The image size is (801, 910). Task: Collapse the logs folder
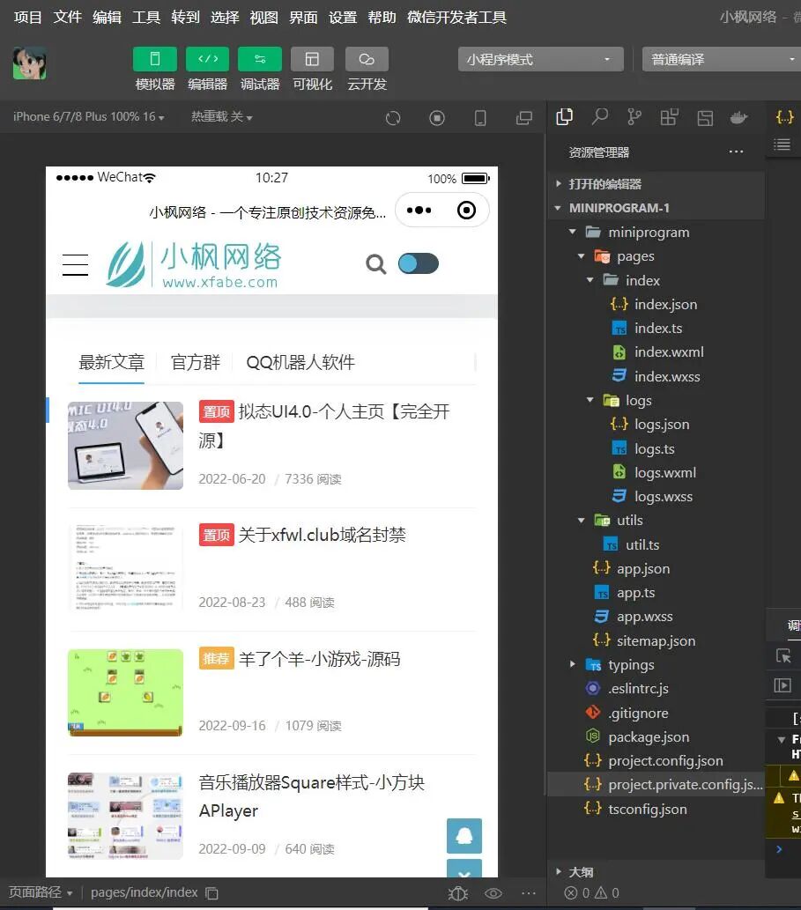click(656, 401)
